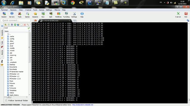Click the file list horizontal scrollbar thumb

(9, 97)
